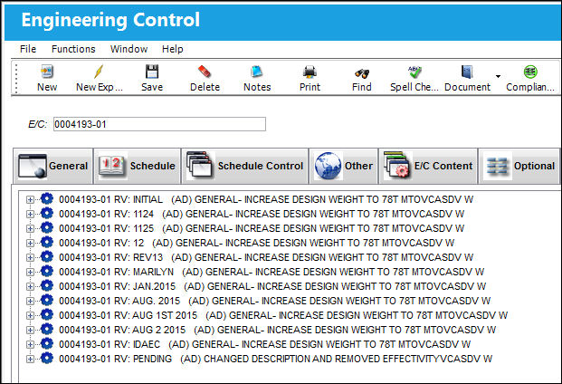Click the Compliance toolbar icon
562x384 pixels.
click(530, 72)
